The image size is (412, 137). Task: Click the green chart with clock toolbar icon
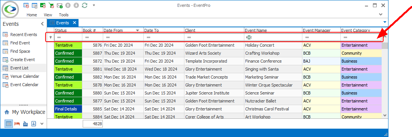(x=43, y=5)
